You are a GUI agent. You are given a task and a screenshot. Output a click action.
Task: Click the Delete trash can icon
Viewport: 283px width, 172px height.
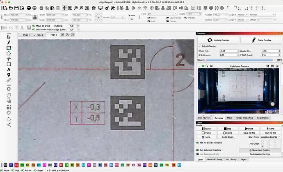(58, 8)
